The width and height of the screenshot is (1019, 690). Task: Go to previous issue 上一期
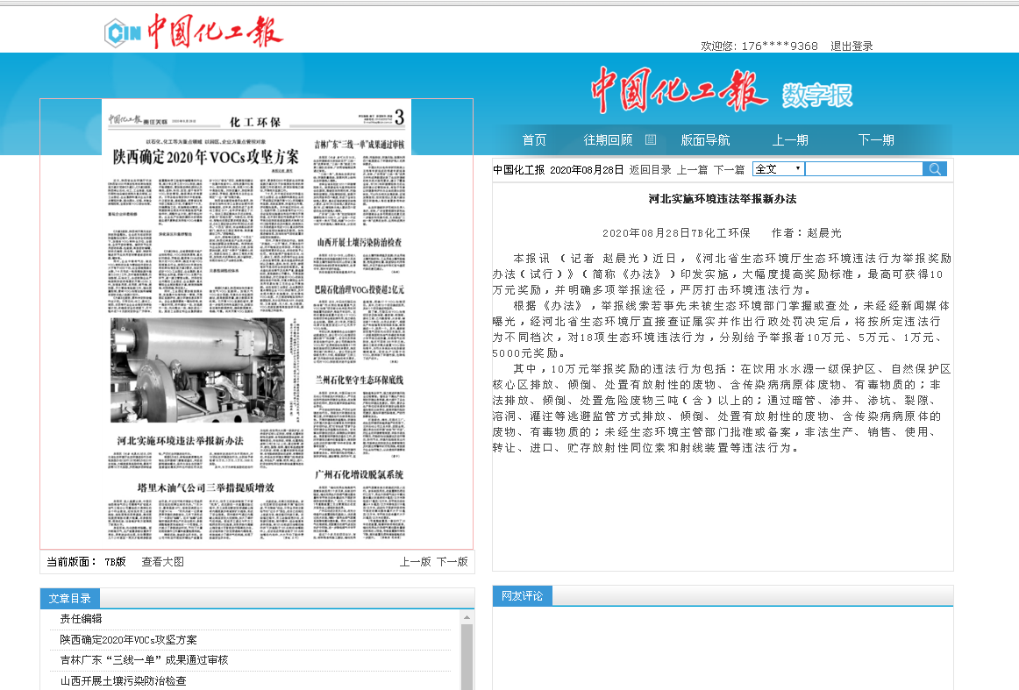point(790,140)
